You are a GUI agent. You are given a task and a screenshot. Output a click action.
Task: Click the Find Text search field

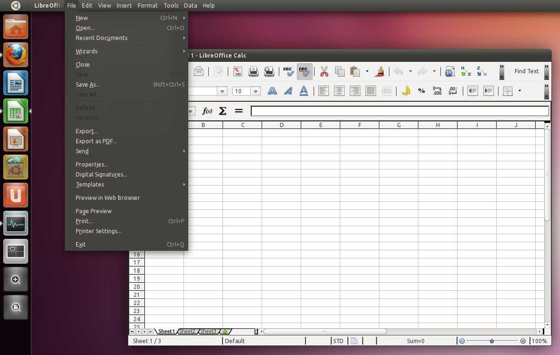[527, 71]
